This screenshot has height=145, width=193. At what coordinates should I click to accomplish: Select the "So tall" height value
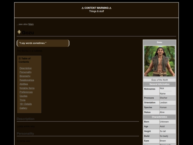163,131
